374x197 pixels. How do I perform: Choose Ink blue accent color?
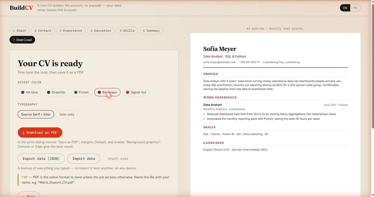30,92
